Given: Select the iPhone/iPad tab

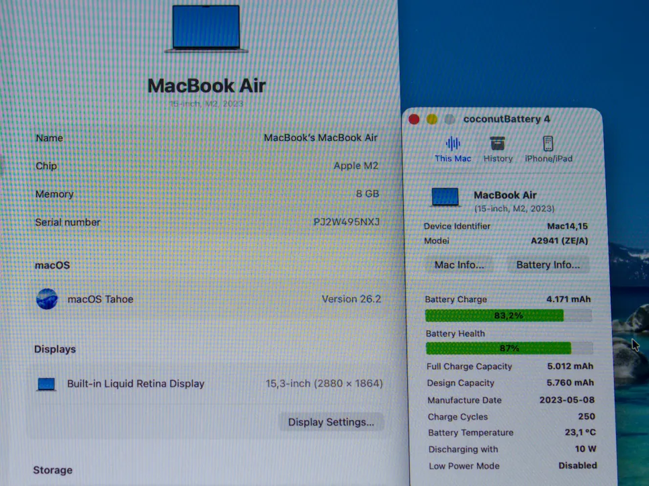Looking at the screenshot, I should 548,149.
